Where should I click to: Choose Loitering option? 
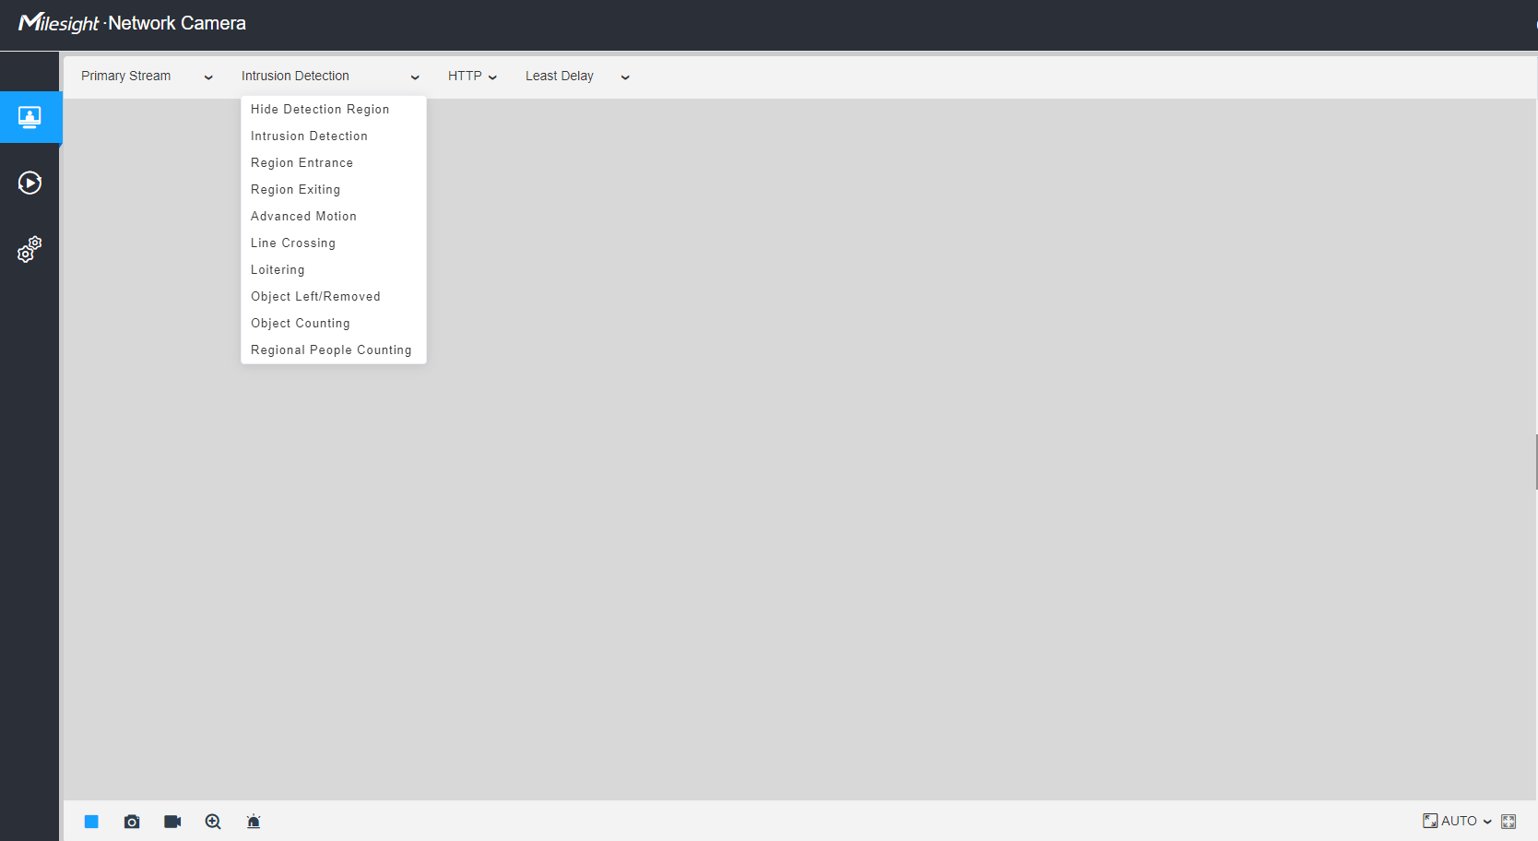(x=334, y=269)
